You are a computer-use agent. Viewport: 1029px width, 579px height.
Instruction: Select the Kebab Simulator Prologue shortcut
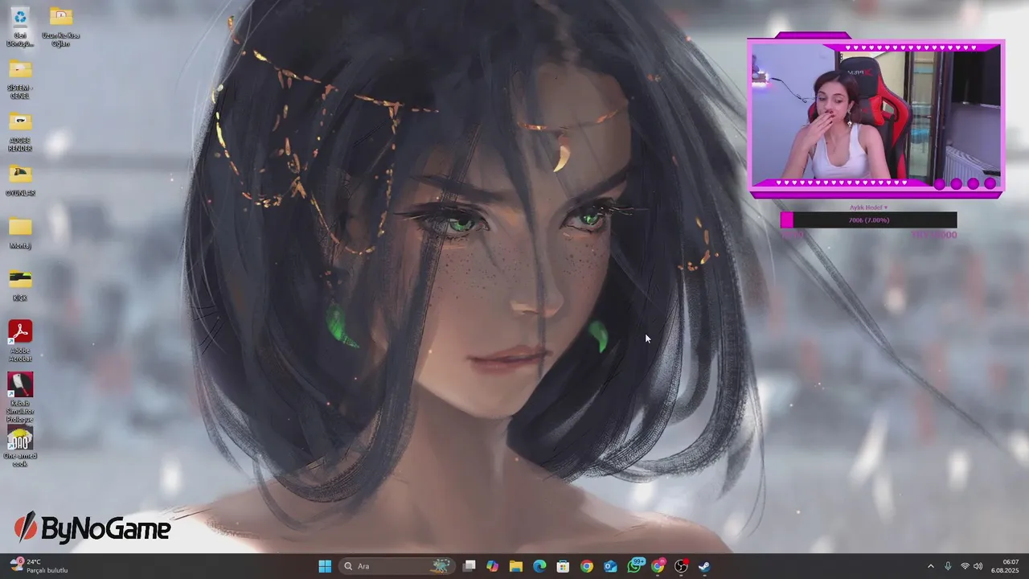20,396
